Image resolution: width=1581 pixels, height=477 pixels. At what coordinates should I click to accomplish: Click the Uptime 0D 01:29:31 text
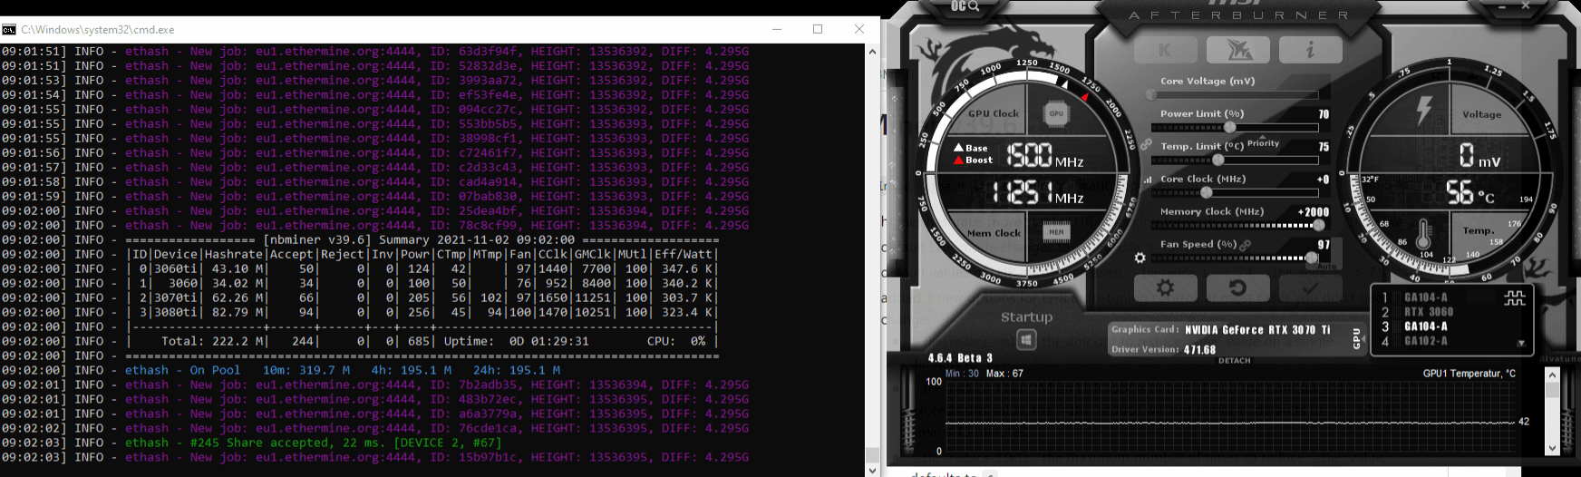[517, 341]
